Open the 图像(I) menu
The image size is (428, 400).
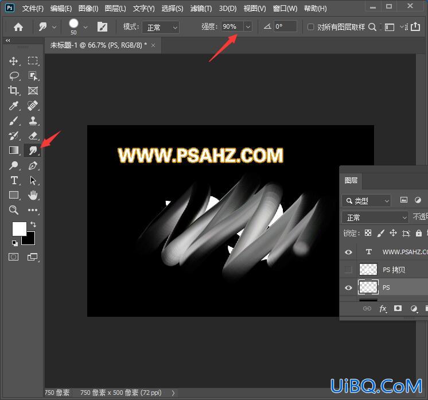(x=88, y=9)
